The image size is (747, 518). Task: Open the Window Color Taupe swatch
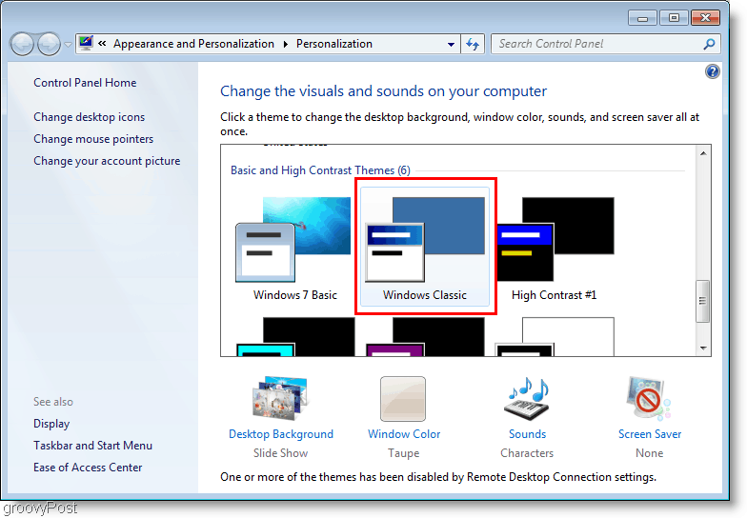click(403, 399)
